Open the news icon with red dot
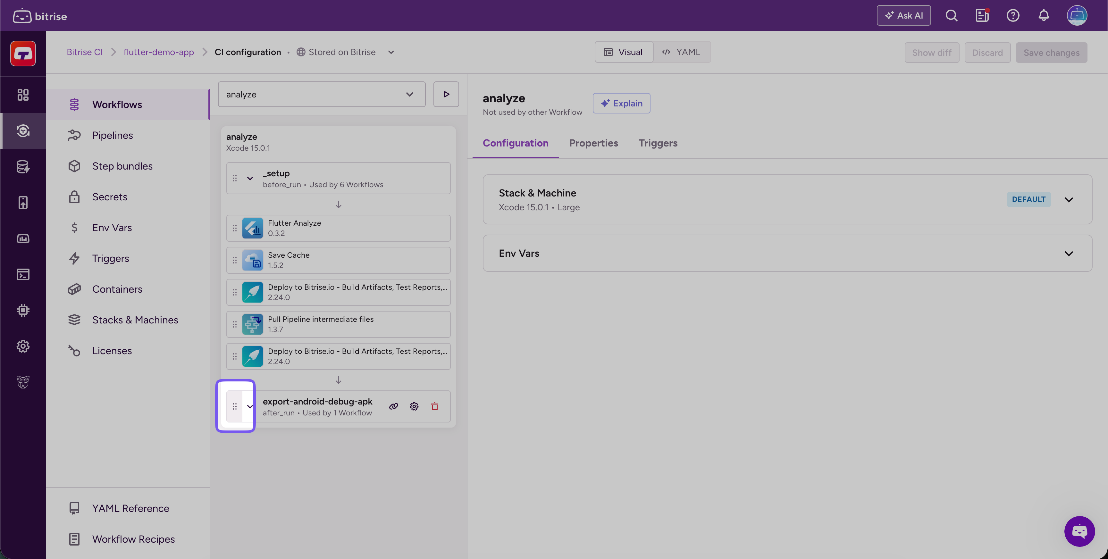This screenshot has width=1108, height=559. click(x=982, y=16)
